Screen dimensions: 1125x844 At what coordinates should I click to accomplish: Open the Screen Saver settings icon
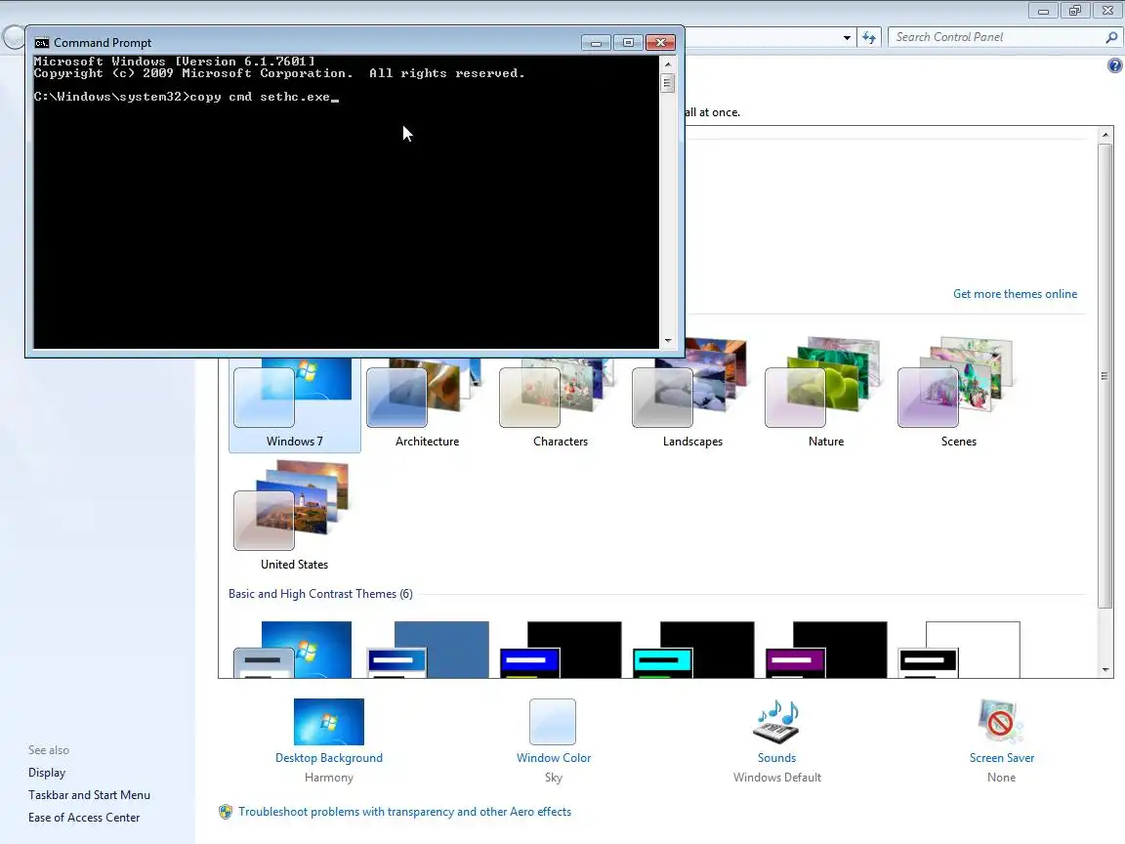[x=1001, y=721]
